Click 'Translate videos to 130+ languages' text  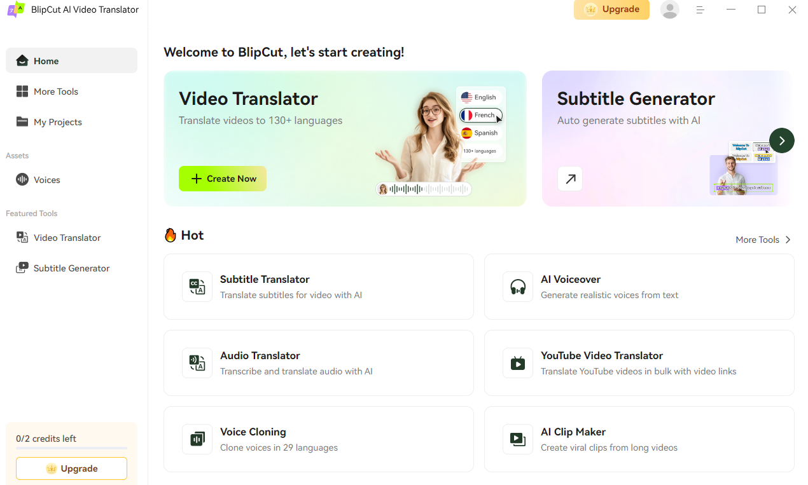click(x=261, y=120)
